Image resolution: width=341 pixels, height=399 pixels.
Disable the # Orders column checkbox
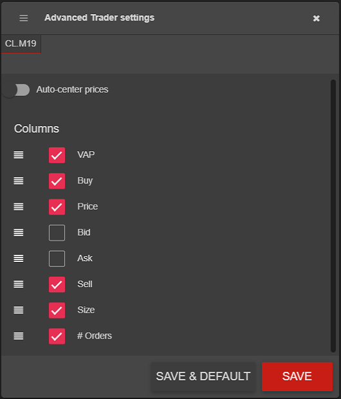[57, 336]
